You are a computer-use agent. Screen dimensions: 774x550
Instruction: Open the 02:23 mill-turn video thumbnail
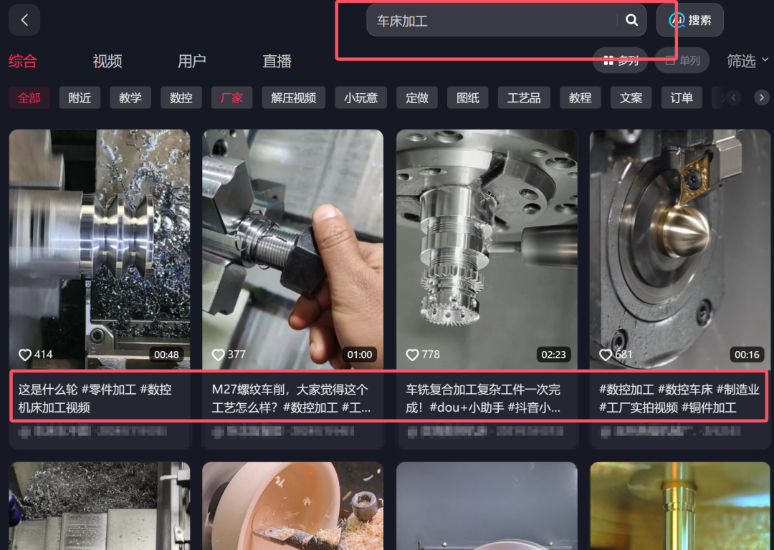coord(487,249)
